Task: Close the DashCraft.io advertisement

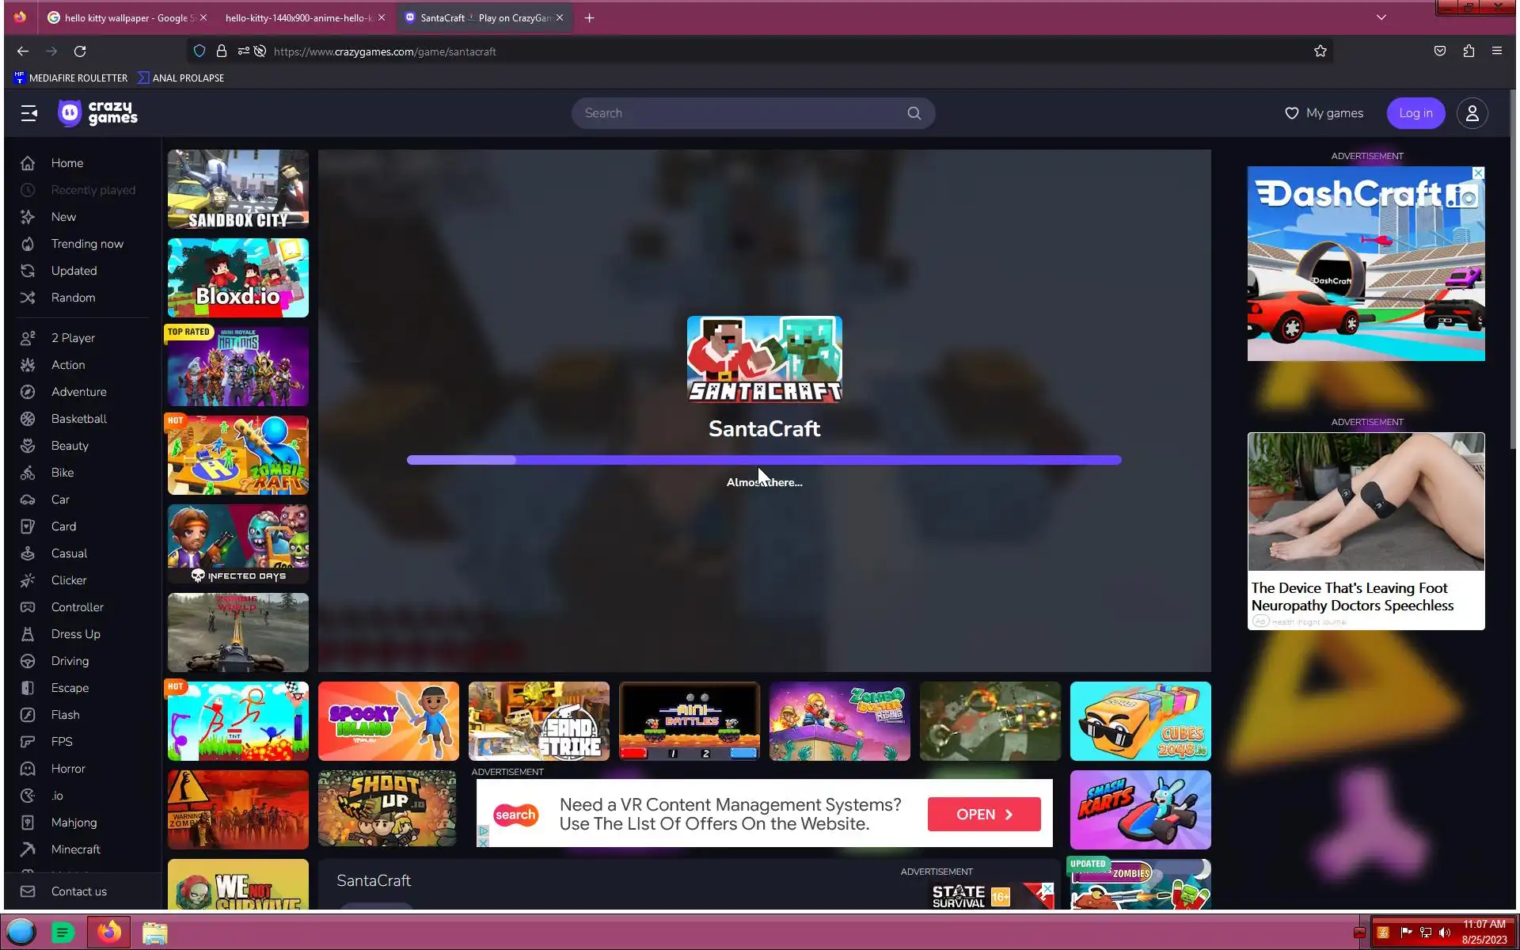Action: pos(1477,173)
